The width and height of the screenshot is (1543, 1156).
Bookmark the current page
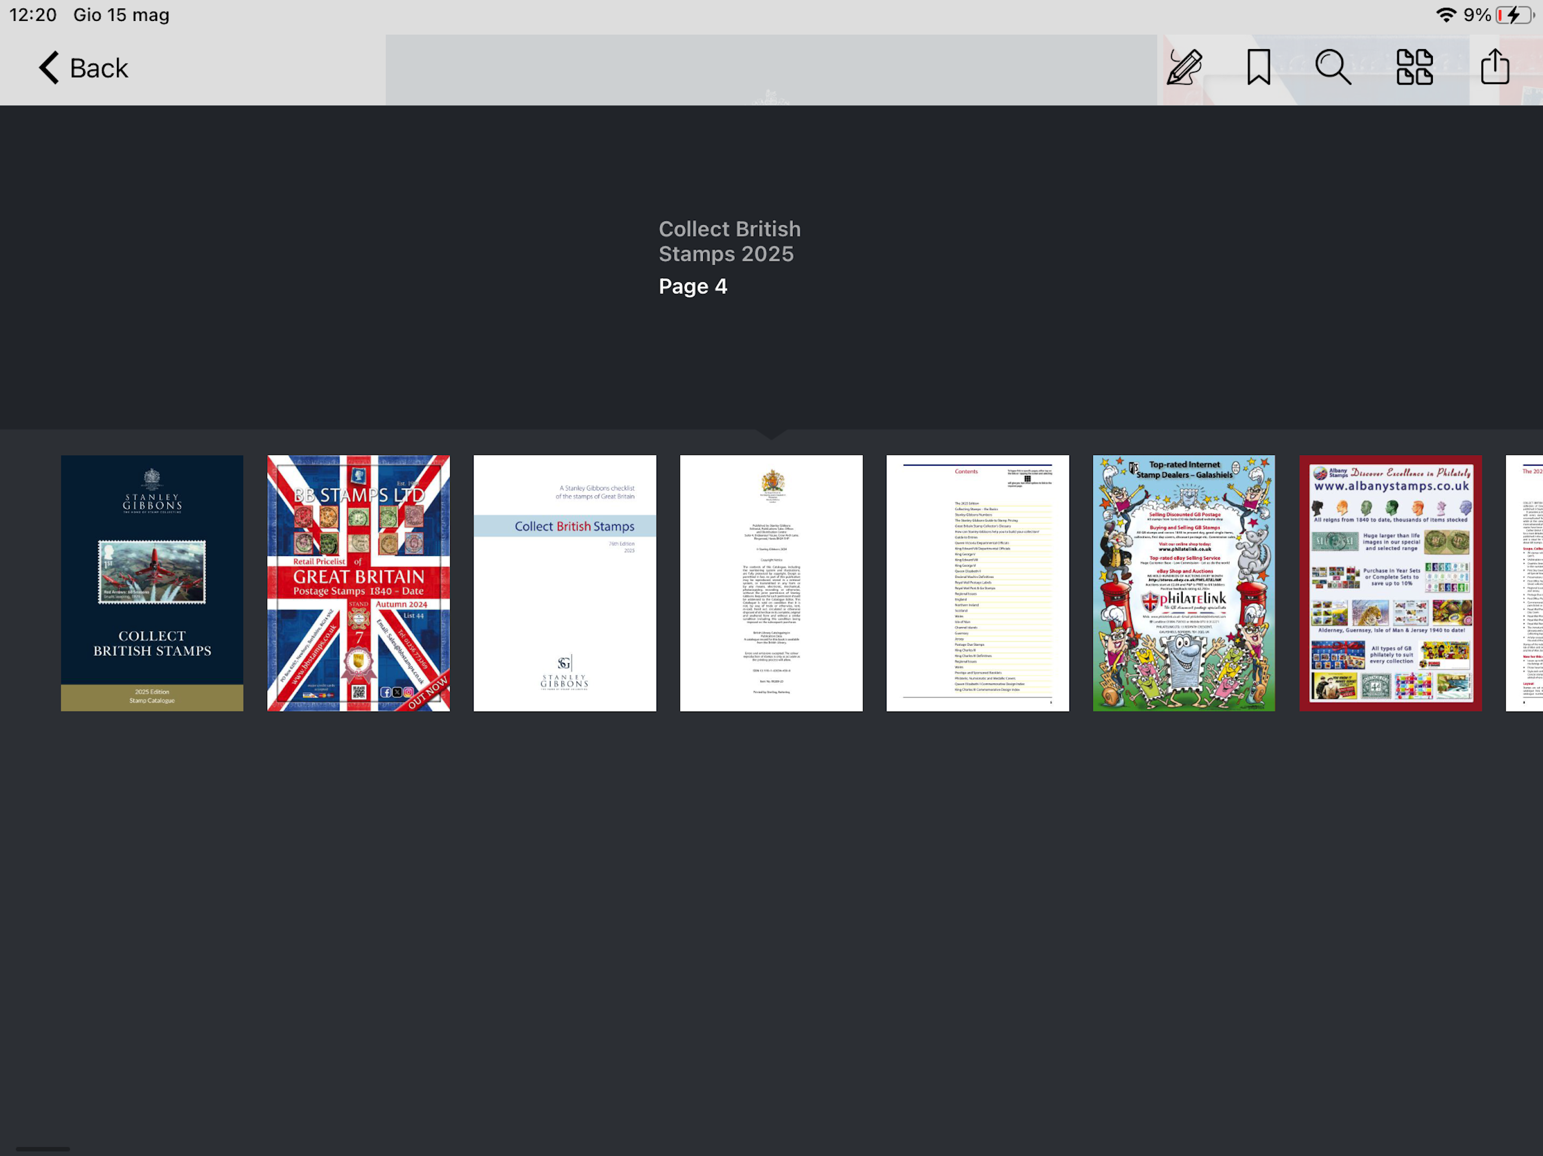click(1258, 68)
